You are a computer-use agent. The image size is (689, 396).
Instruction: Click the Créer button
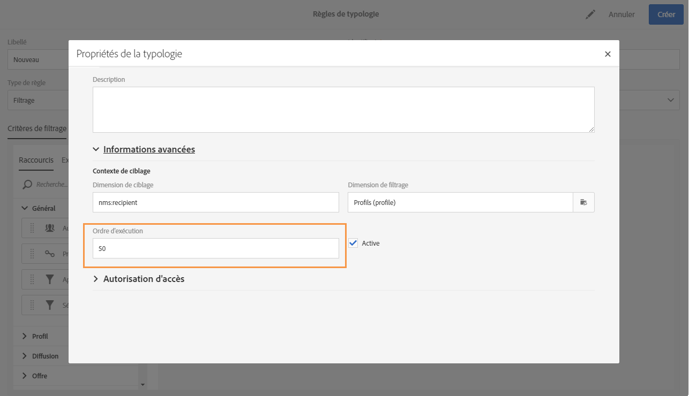point(666,14)
